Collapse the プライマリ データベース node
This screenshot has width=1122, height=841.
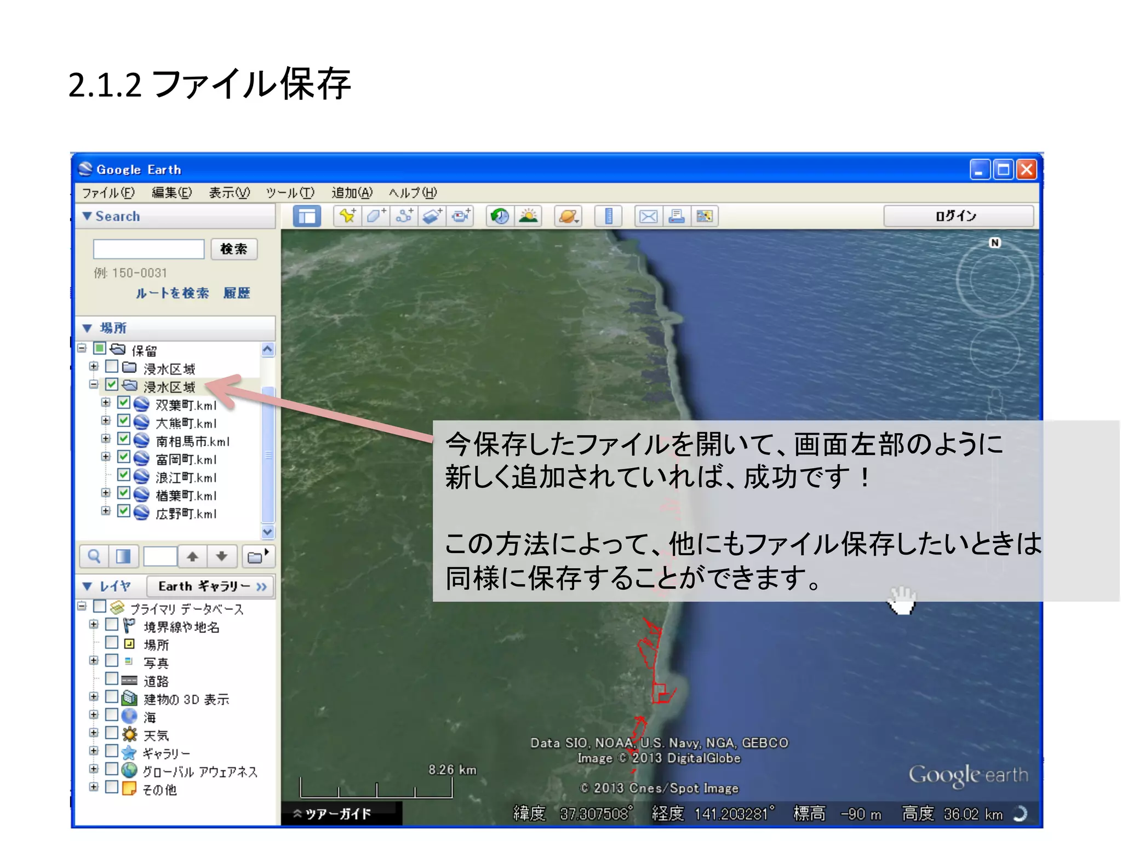(82, 606)
